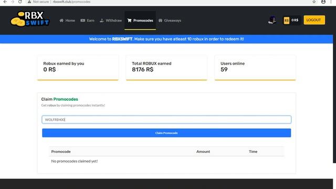This screenshot has width=336, height=189.
Task: Click the Claim Promocode button
Action: pyautogui.click(x=166, y=133)
